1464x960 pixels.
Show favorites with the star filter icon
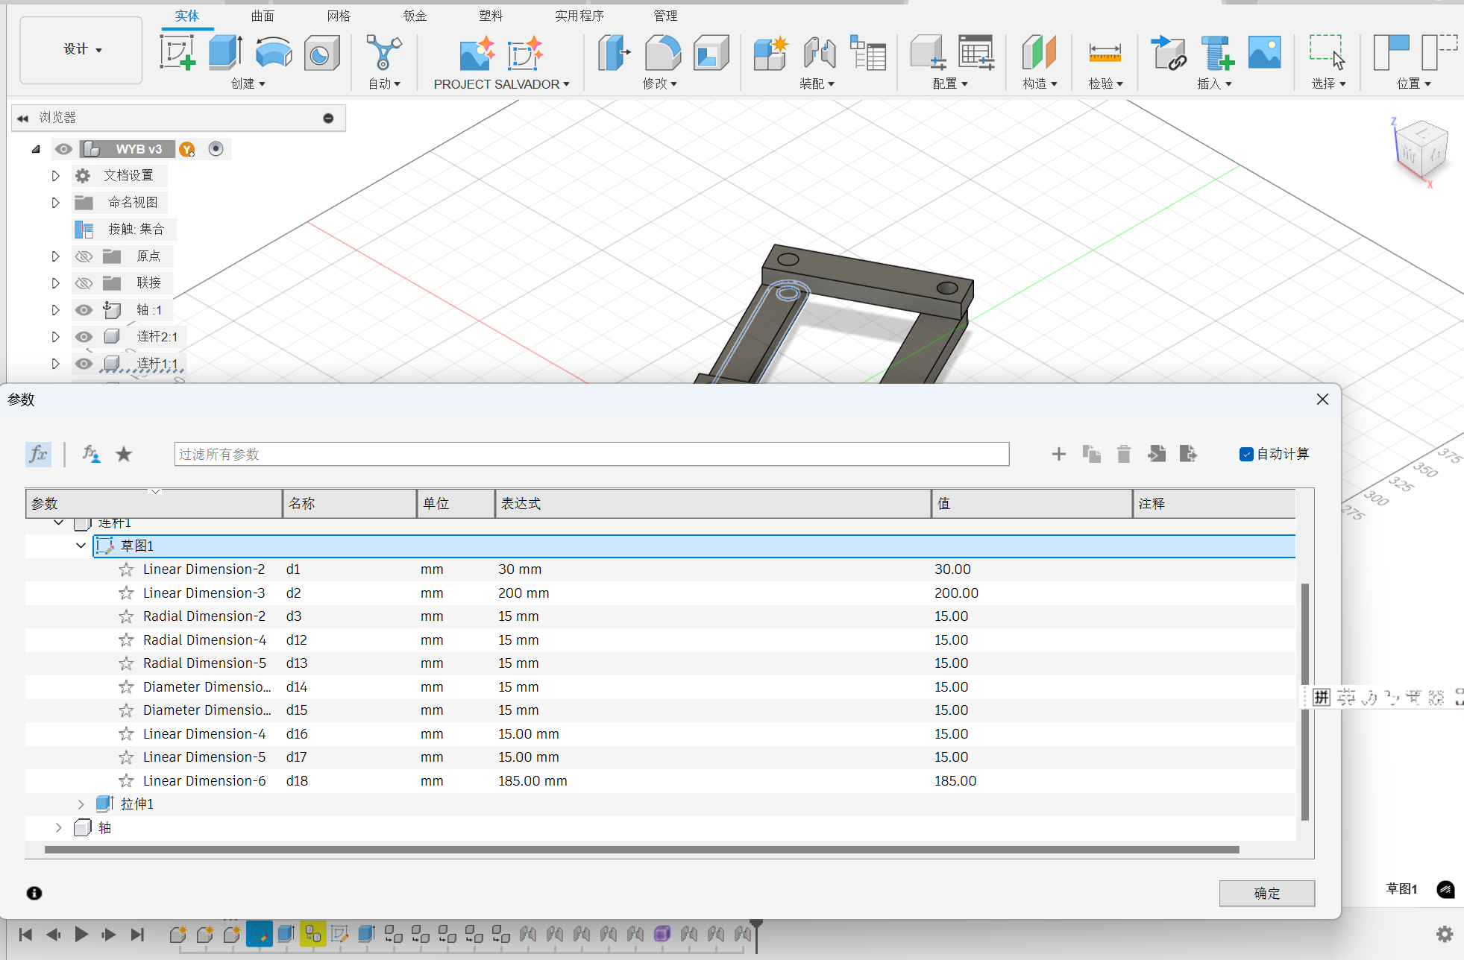tap(124, 454)
